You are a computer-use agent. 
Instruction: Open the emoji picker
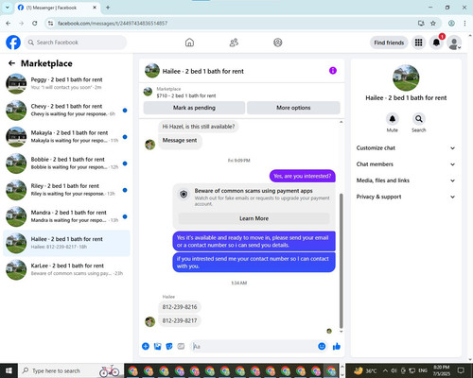pyautogui.click(x=322, y=346)
